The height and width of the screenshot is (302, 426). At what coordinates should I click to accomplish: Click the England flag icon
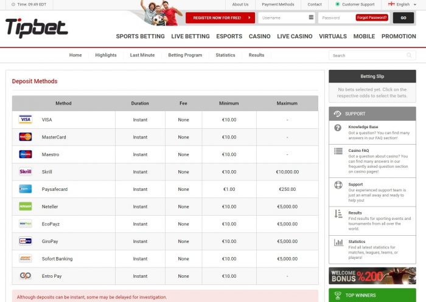391,4
